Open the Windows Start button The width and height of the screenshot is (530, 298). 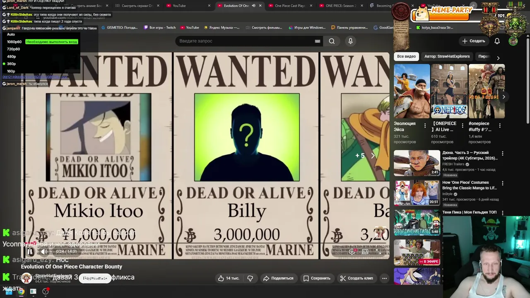(x=8, y=291)
